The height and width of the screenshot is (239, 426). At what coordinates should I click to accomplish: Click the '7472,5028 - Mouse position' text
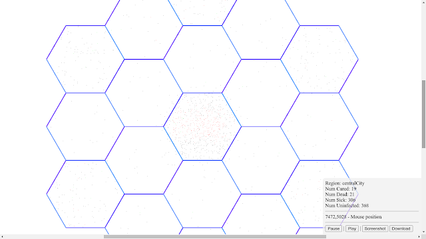click(x=353, y=217)
